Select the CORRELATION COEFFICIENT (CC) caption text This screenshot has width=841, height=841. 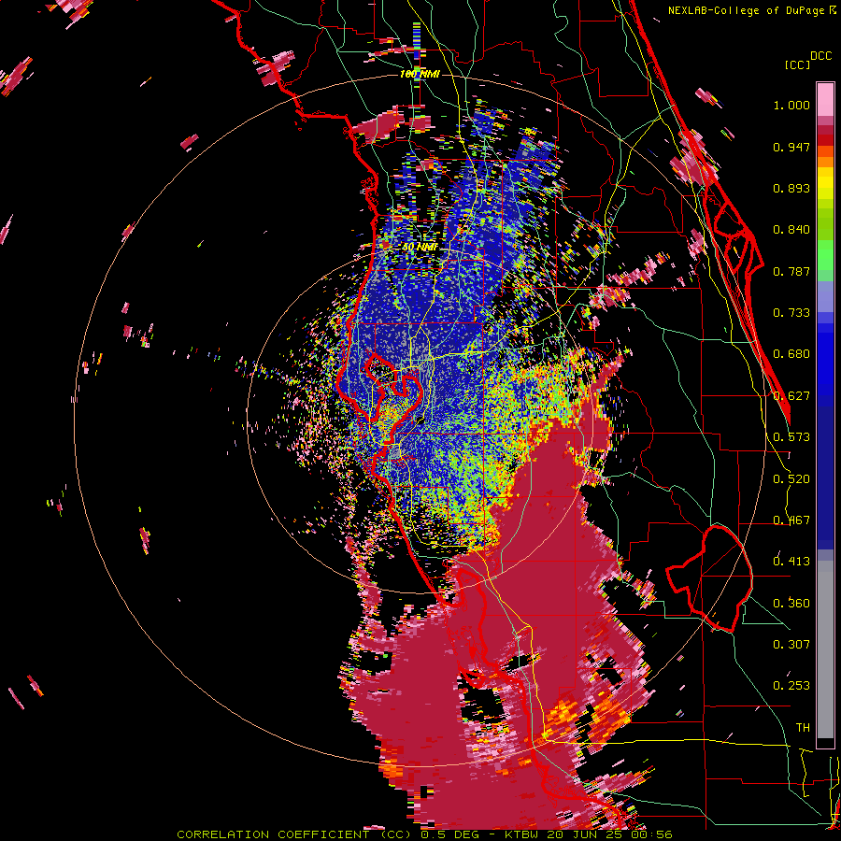294,834
